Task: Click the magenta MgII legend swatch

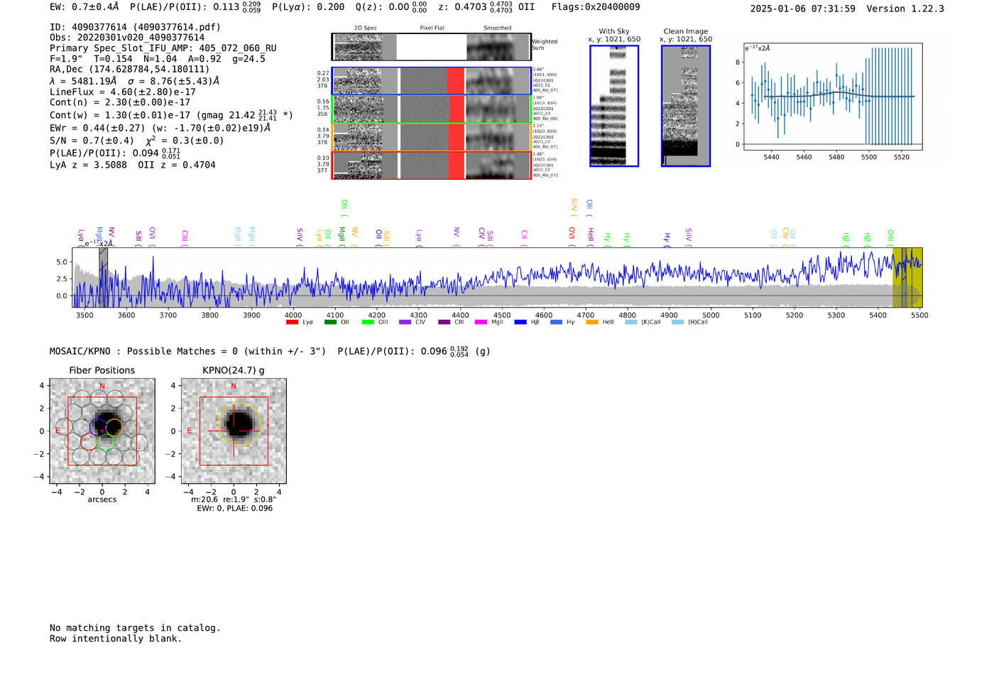Action: (x=481, y=323)
